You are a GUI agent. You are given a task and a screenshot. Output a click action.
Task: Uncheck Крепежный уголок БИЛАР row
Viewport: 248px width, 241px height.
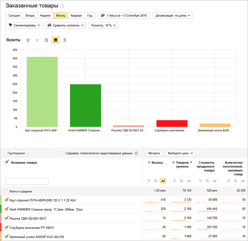pyautogui.click(x=6, y=236)
